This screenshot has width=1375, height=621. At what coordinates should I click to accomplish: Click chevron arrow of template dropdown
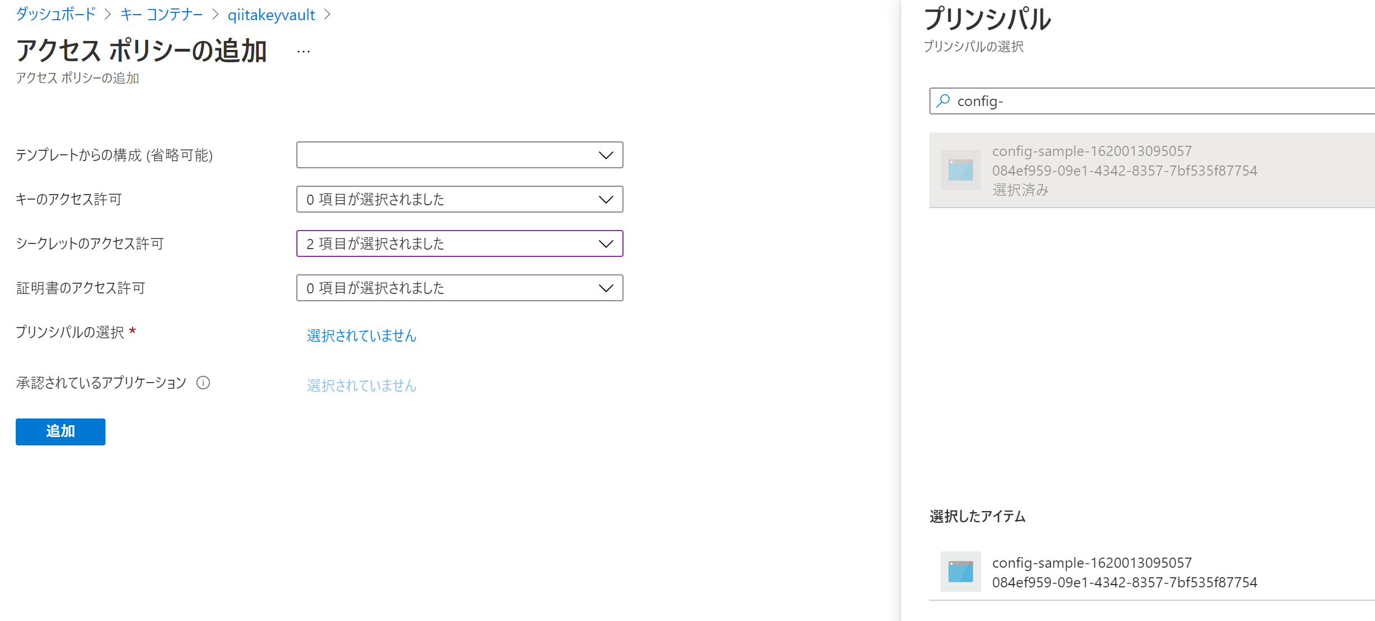[606, 155]
